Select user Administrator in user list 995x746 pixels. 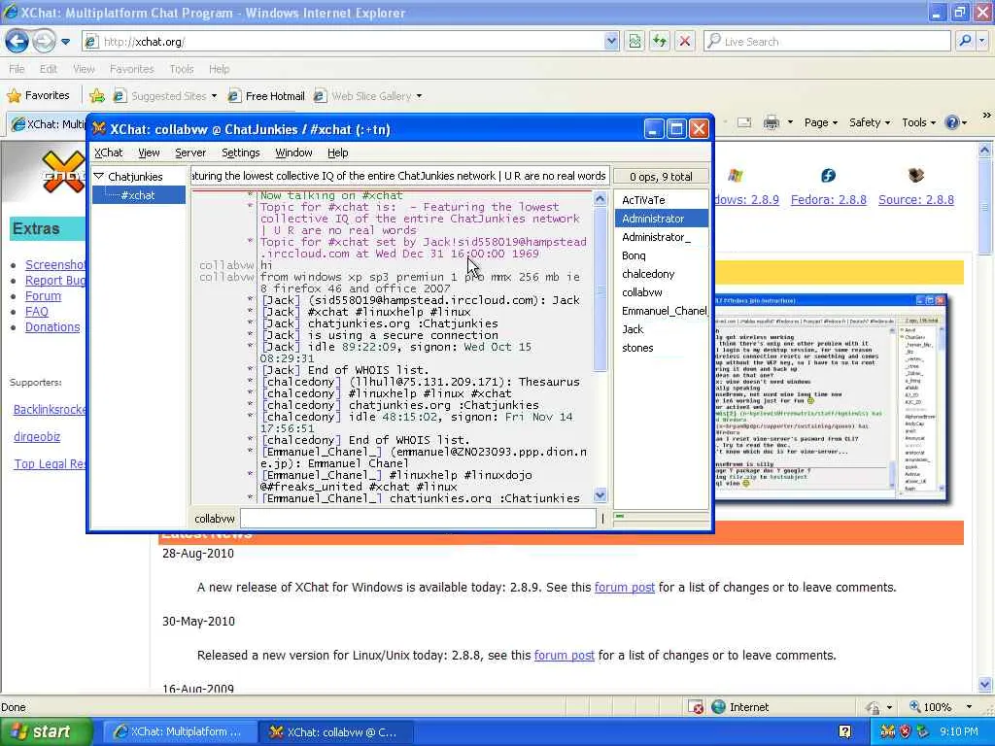pyautogui.click(x=661, y=219)
